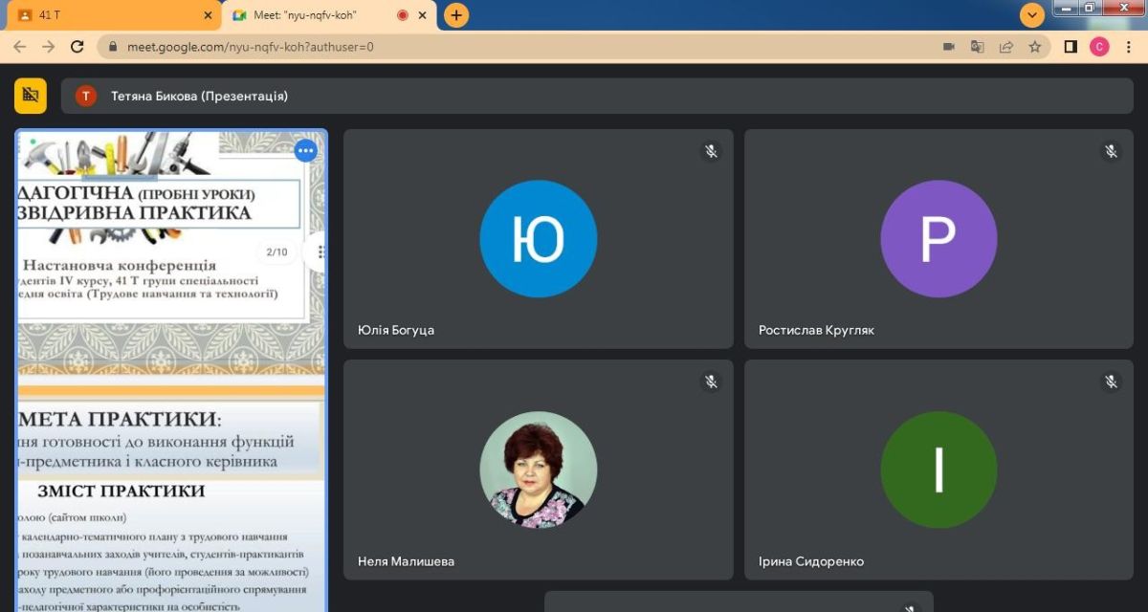Click the meet.google.com address bar
The image size is (1148, 612).
click(478, 47)
